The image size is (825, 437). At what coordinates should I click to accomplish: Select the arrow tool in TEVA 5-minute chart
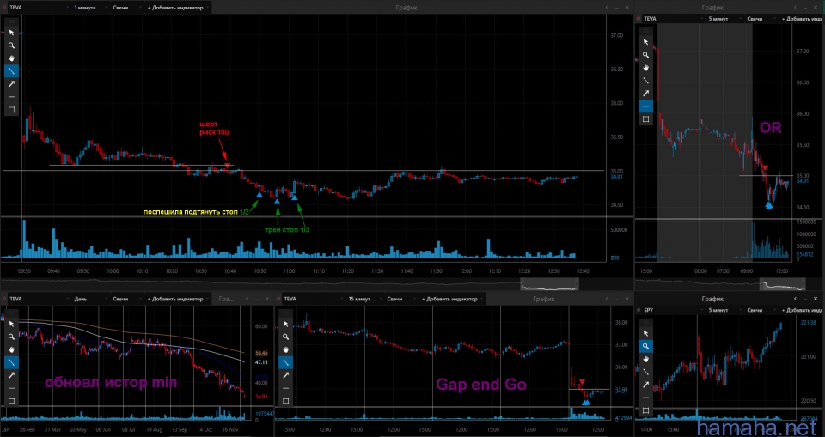[x=645, y=94]
